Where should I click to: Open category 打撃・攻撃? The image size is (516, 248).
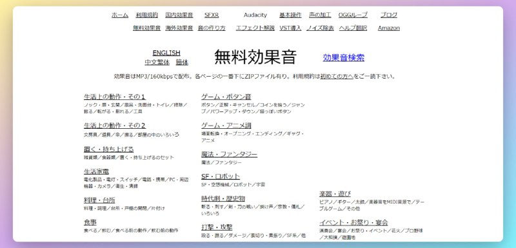coord(217,227)
